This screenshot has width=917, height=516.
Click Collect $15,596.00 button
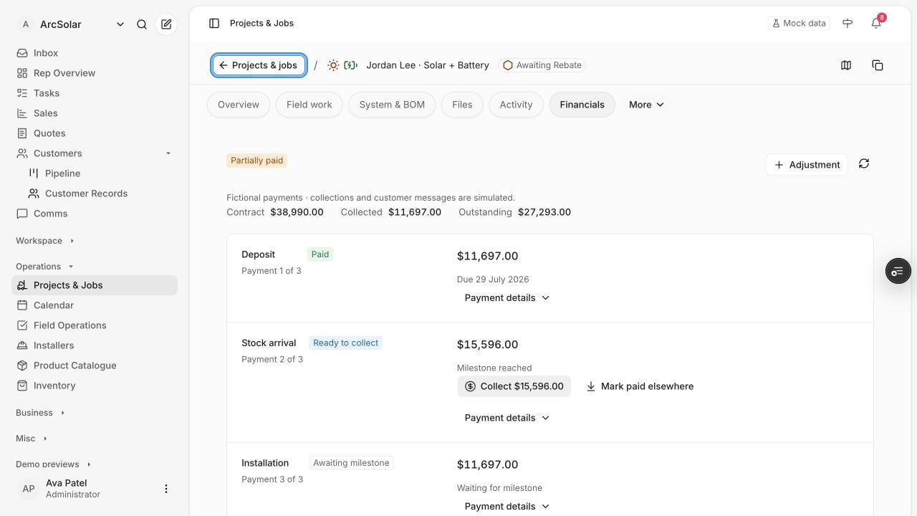(514, 386)
